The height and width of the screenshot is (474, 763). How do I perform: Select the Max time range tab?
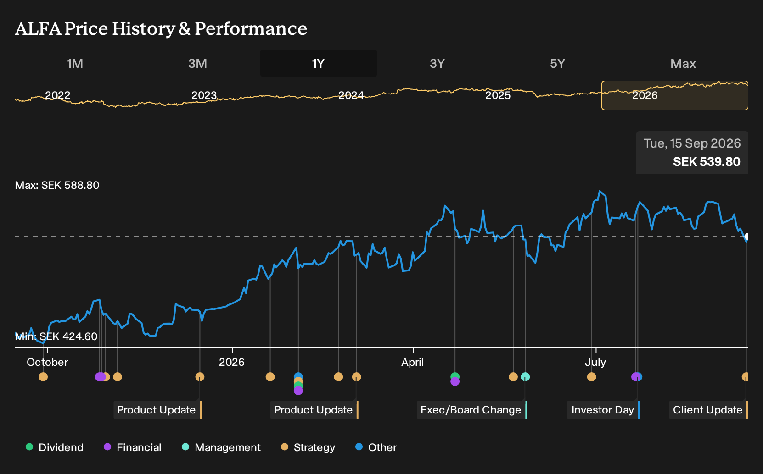(x=683, y=63)
